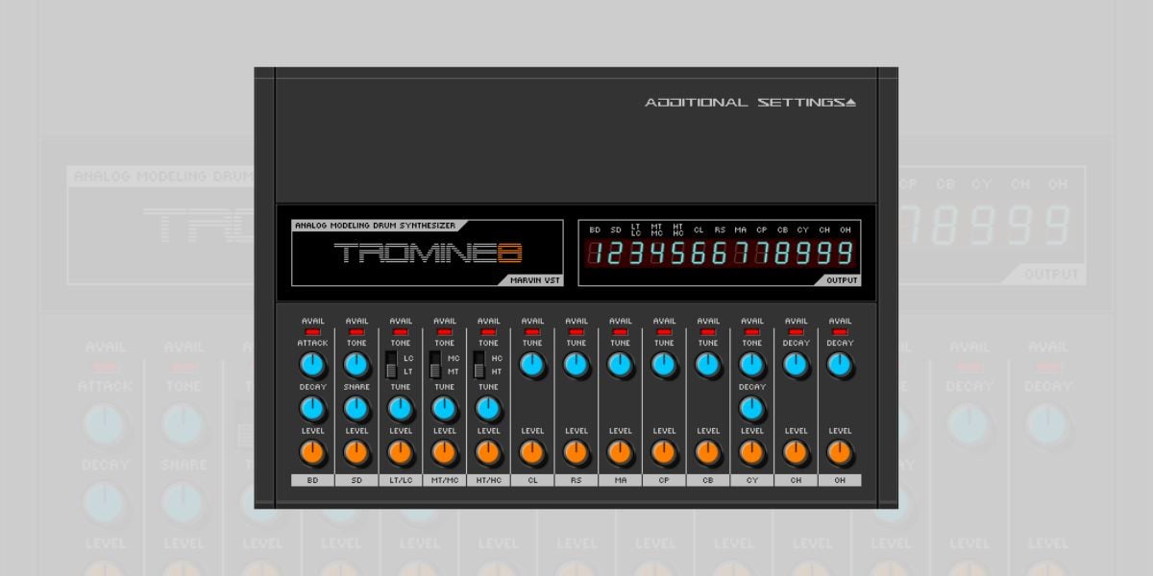1153x576 pixels.
Task: Click the SD AVAIL red indicator
Action: tap(356, 331)
